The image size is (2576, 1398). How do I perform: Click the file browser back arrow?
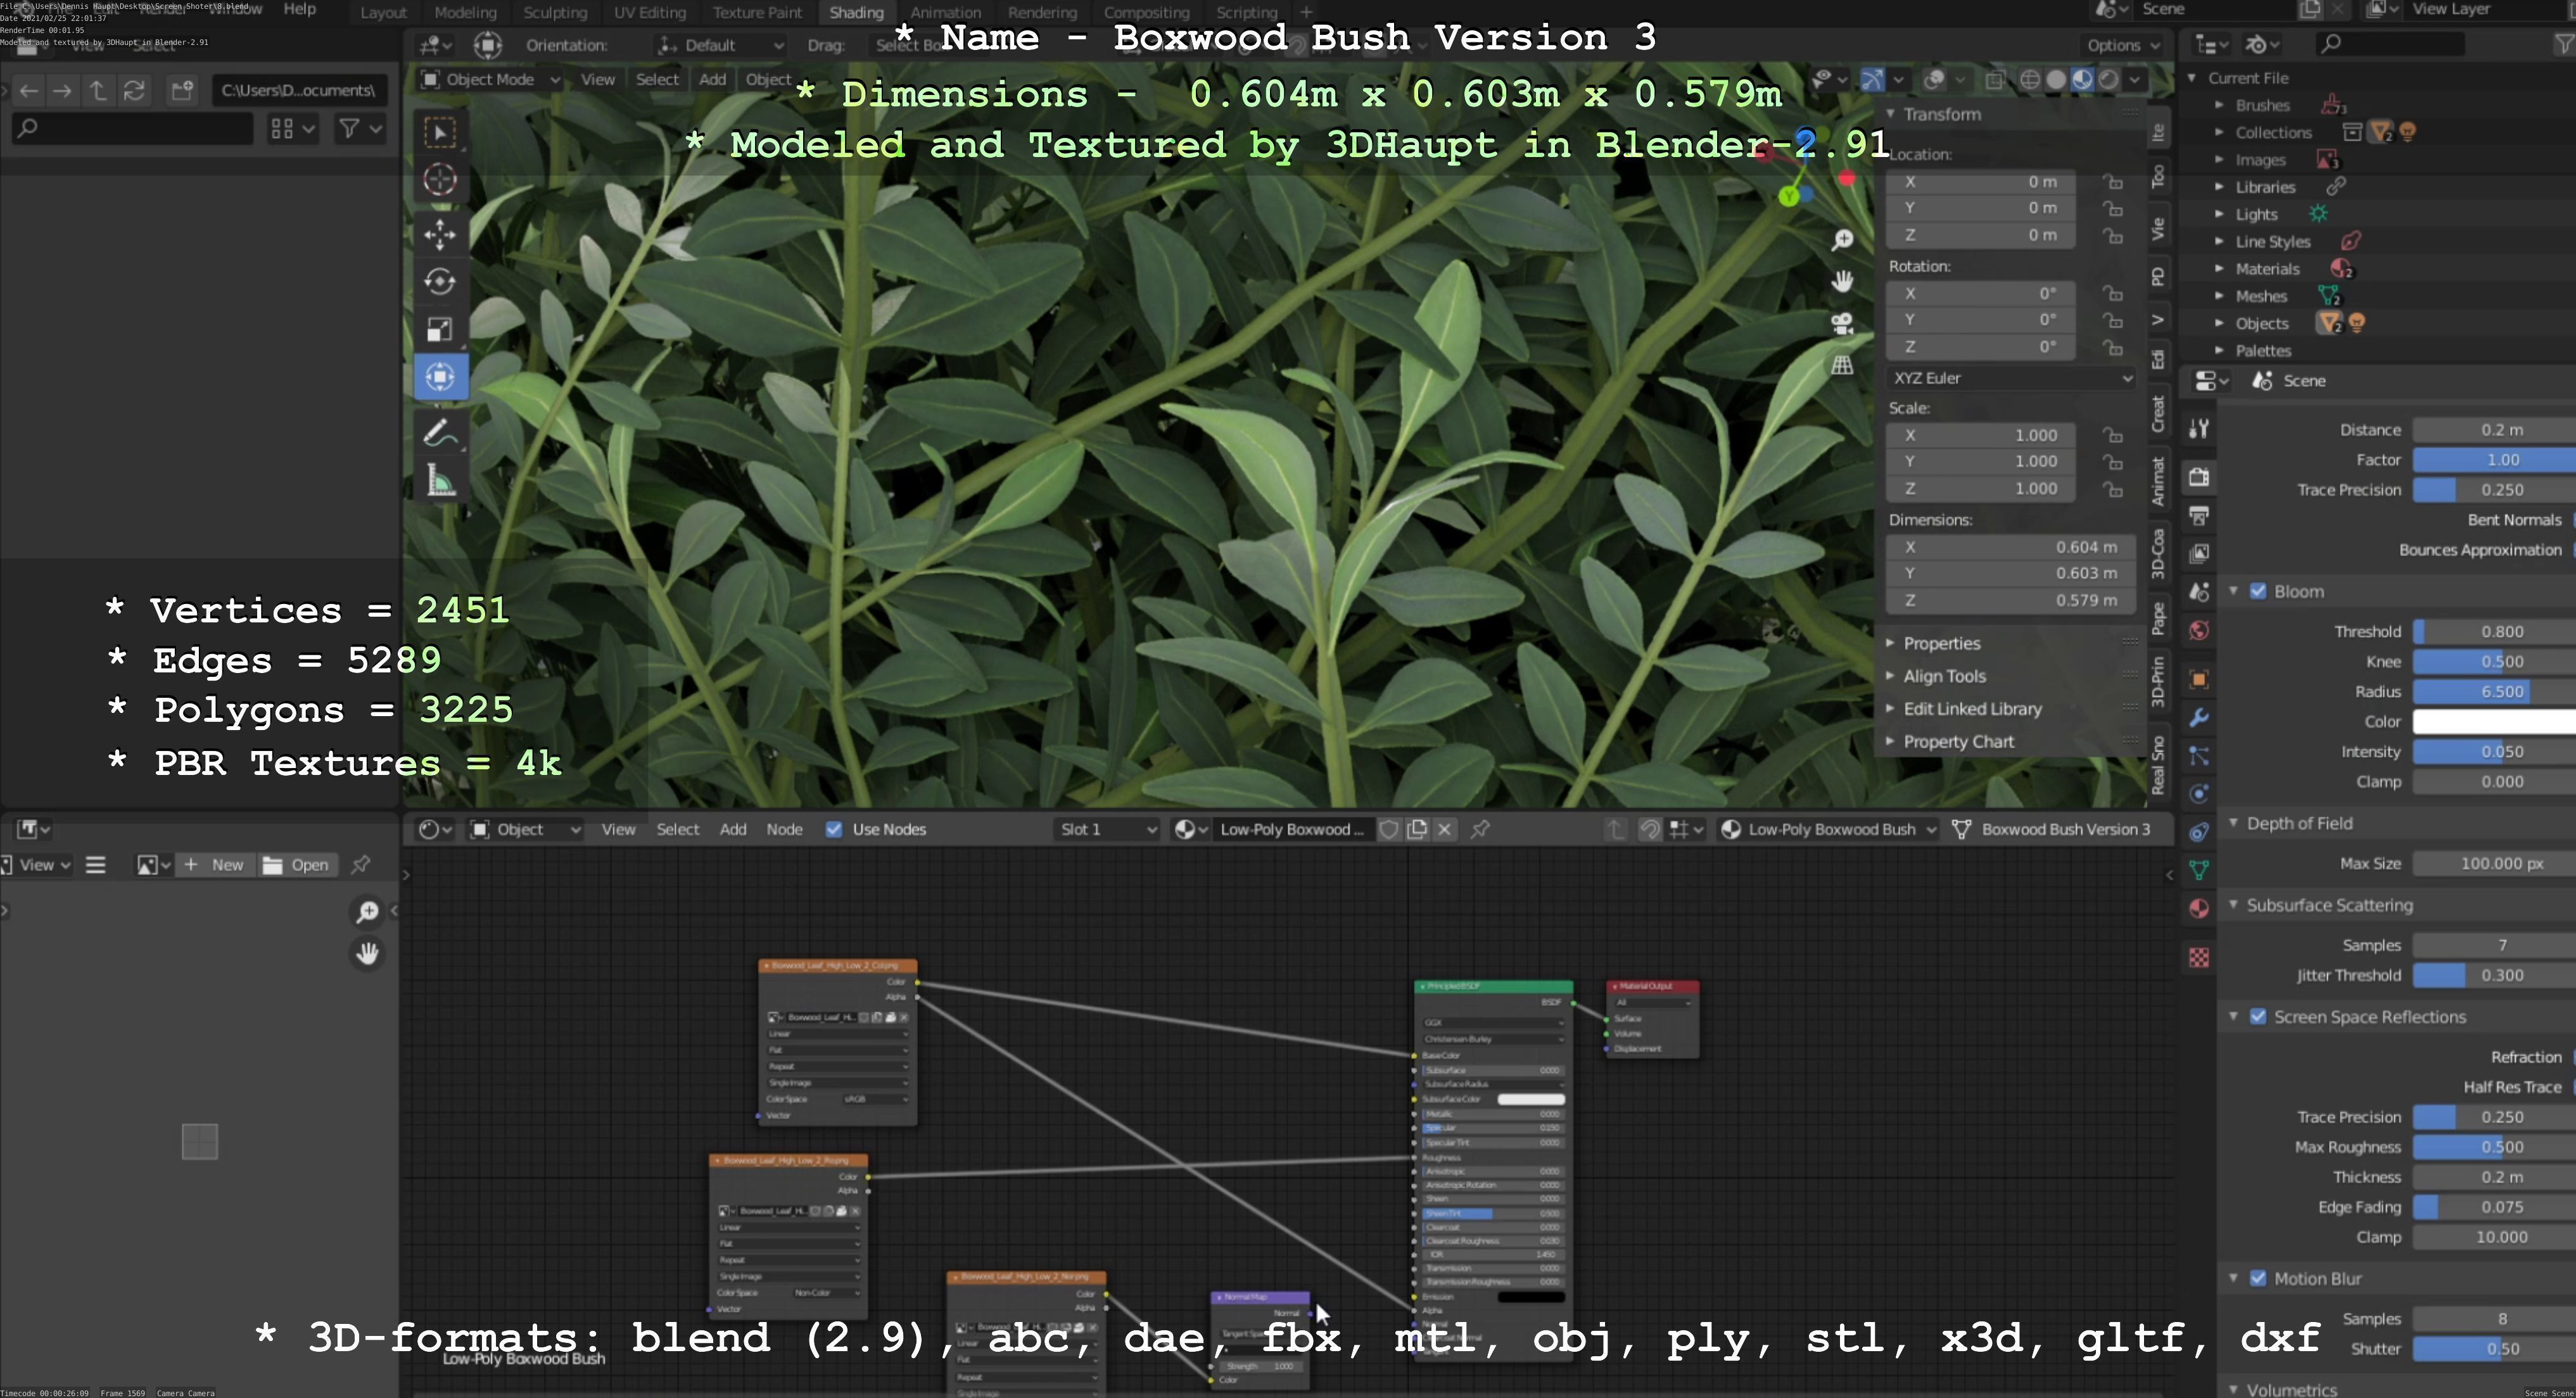click(28, 90)
